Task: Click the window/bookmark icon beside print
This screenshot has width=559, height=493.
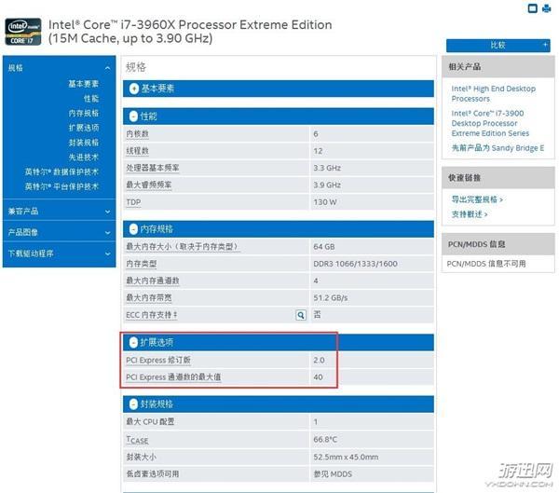Action: [532, 8]
